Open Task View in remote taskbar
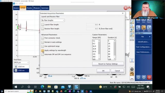This screenshot has width=165, height=93. [x=36, y=87]
